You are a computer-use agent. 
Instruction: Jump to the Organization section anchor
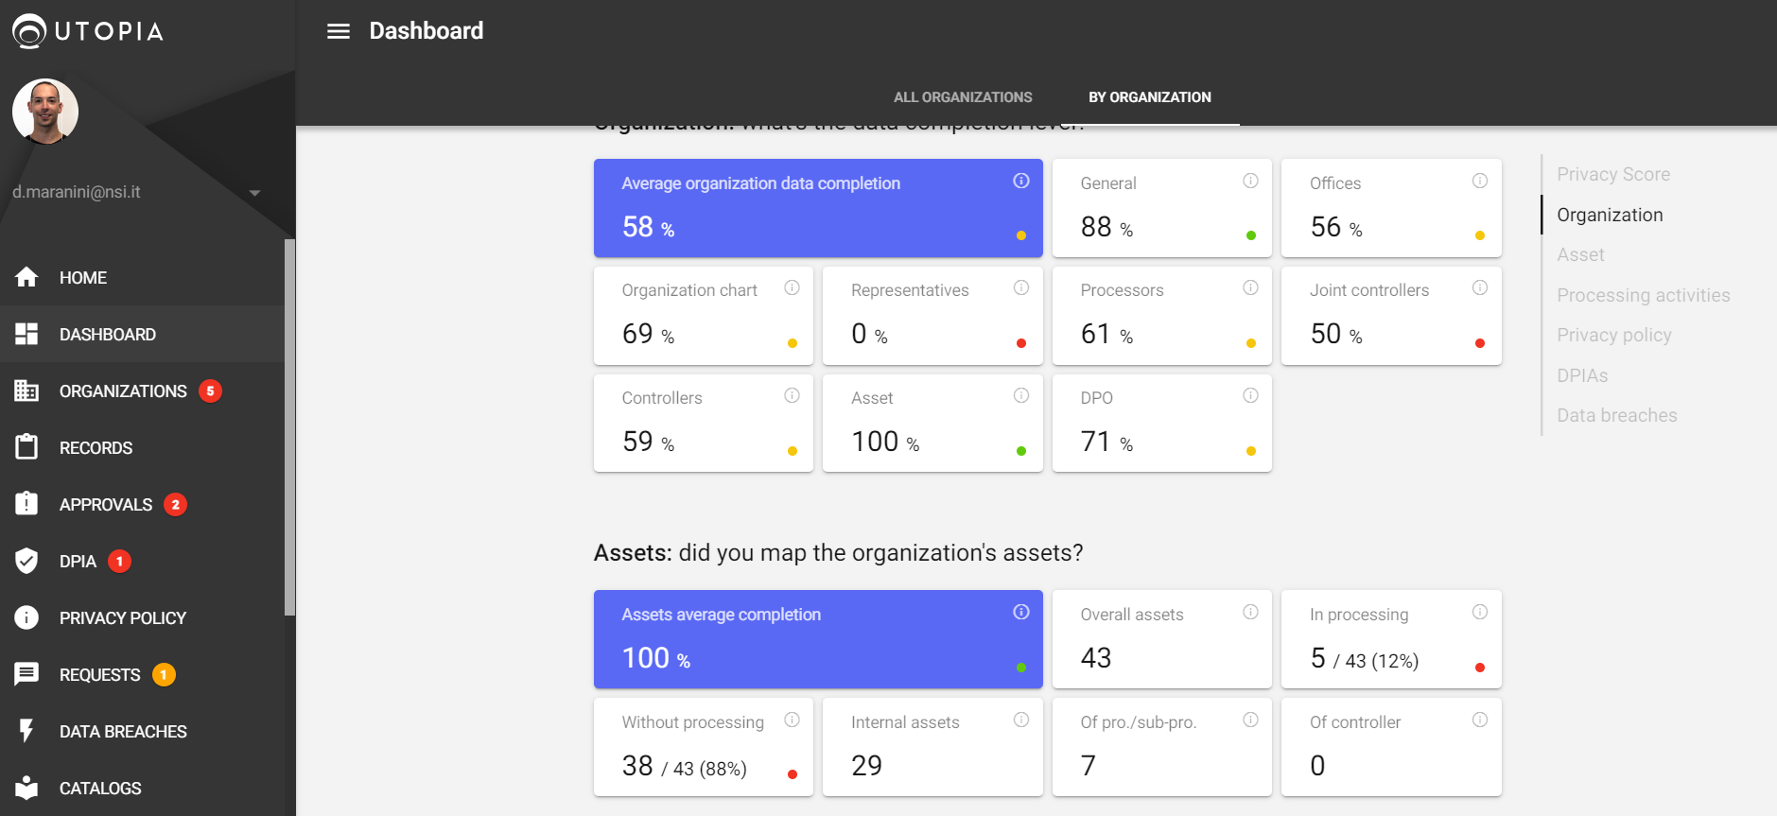tap(1610, 215)
